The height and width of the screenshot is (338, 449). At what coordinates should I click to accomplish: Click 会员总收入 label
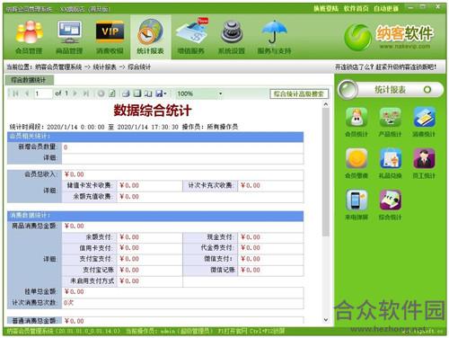(41, 174)
